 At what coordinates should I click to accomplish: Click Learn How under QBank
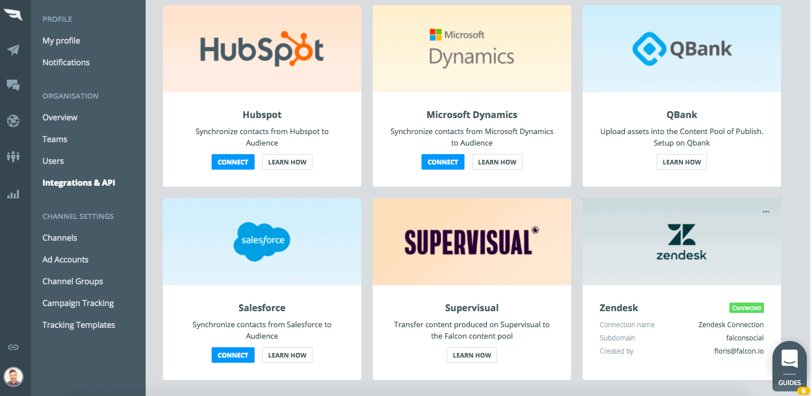(681, 162)
